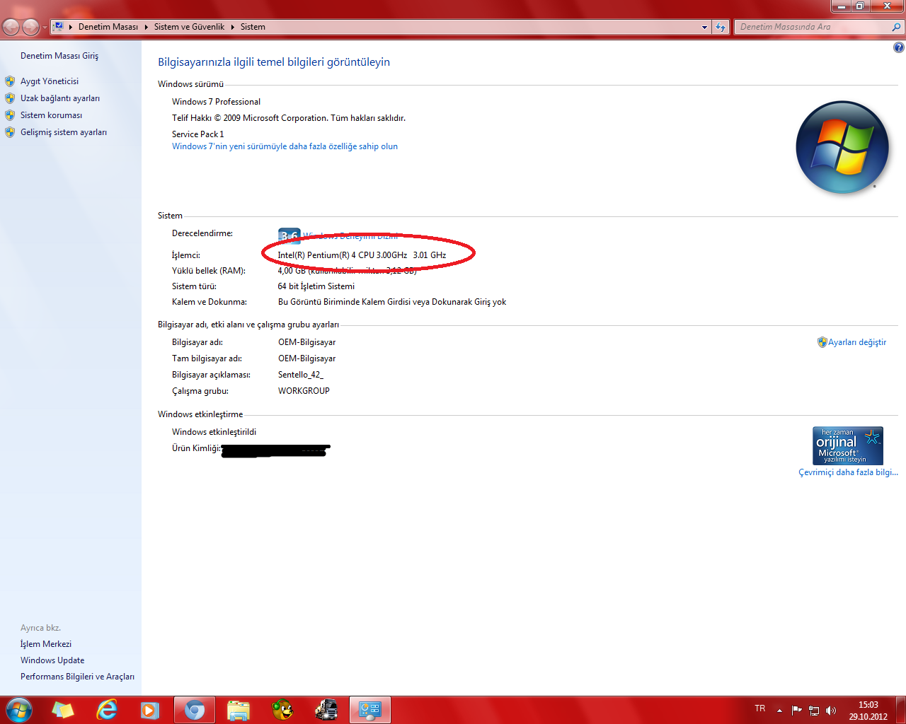Click the TR language indicator
This screenshot has height=724, width=906.
(x=760, y=708)
